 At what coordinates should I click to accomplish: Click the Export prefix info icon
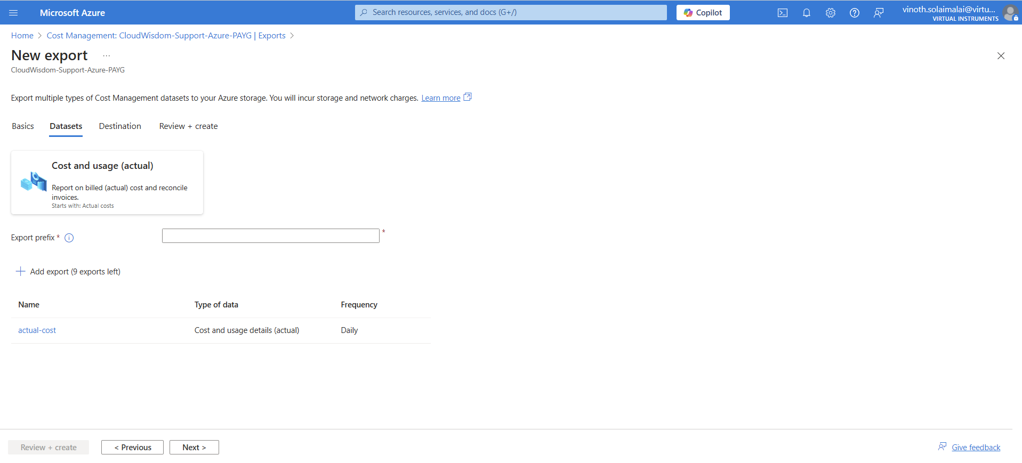[x=69, y=238]
